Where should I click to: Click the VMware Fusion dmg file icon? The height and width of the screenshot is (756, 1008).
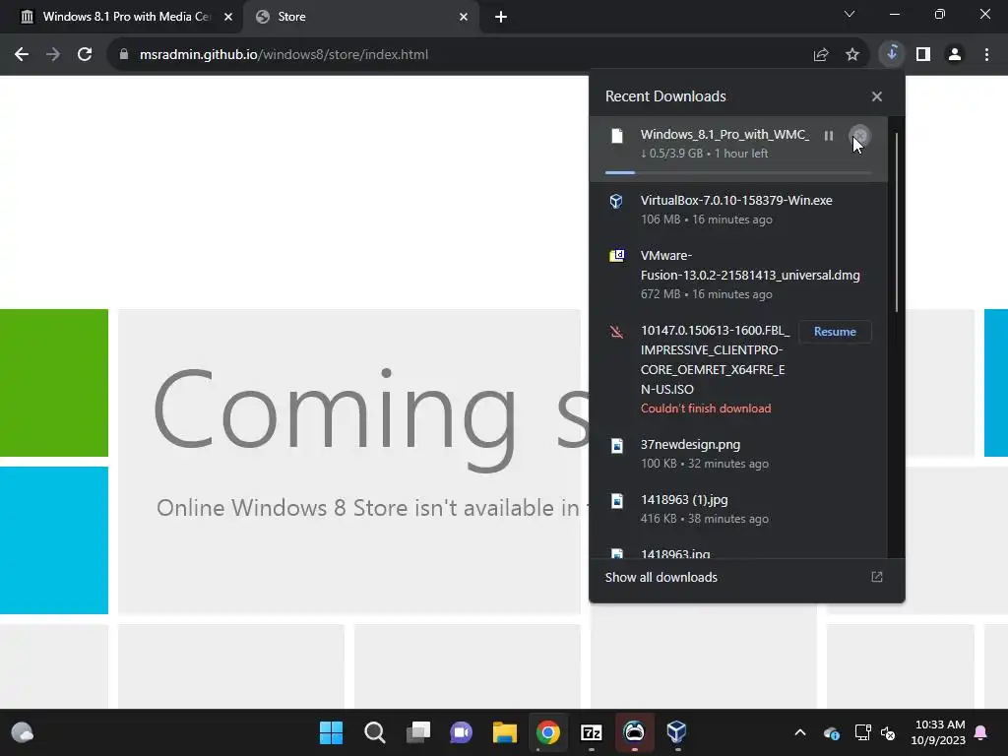tap(616, 256)
